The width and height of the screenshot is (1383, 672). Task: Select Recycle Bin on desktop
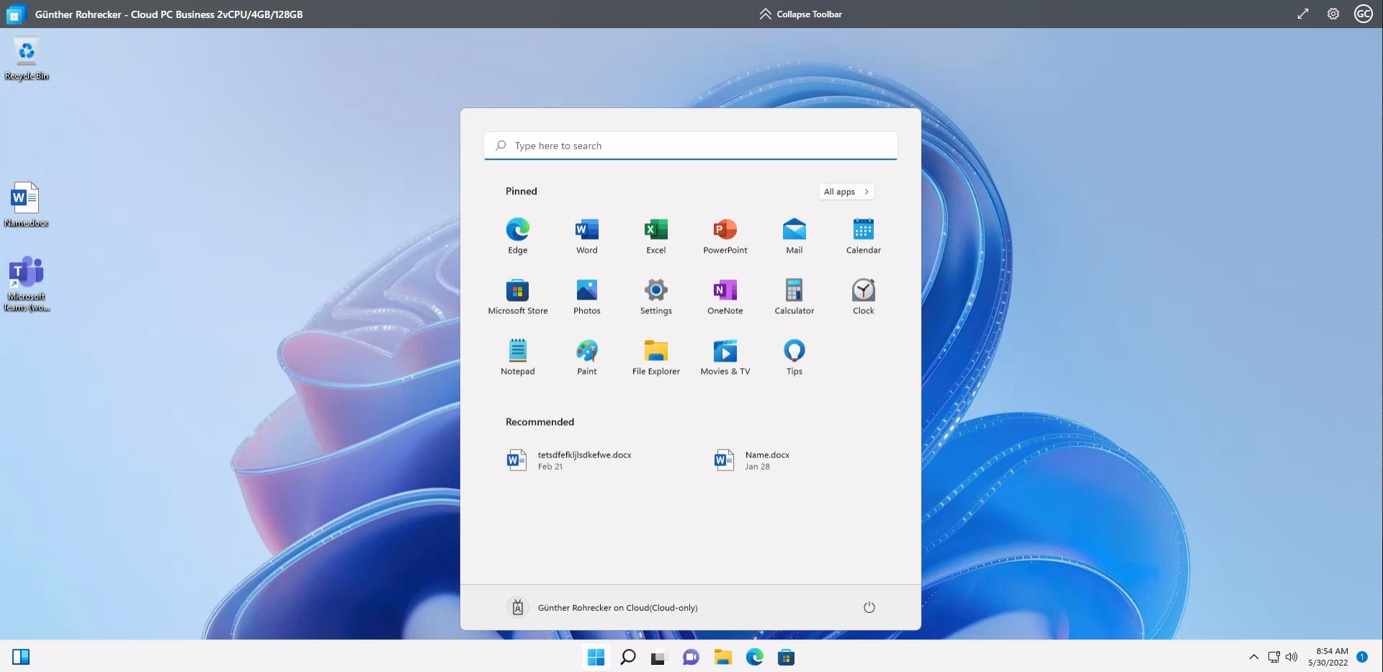[x=27, y=59]
